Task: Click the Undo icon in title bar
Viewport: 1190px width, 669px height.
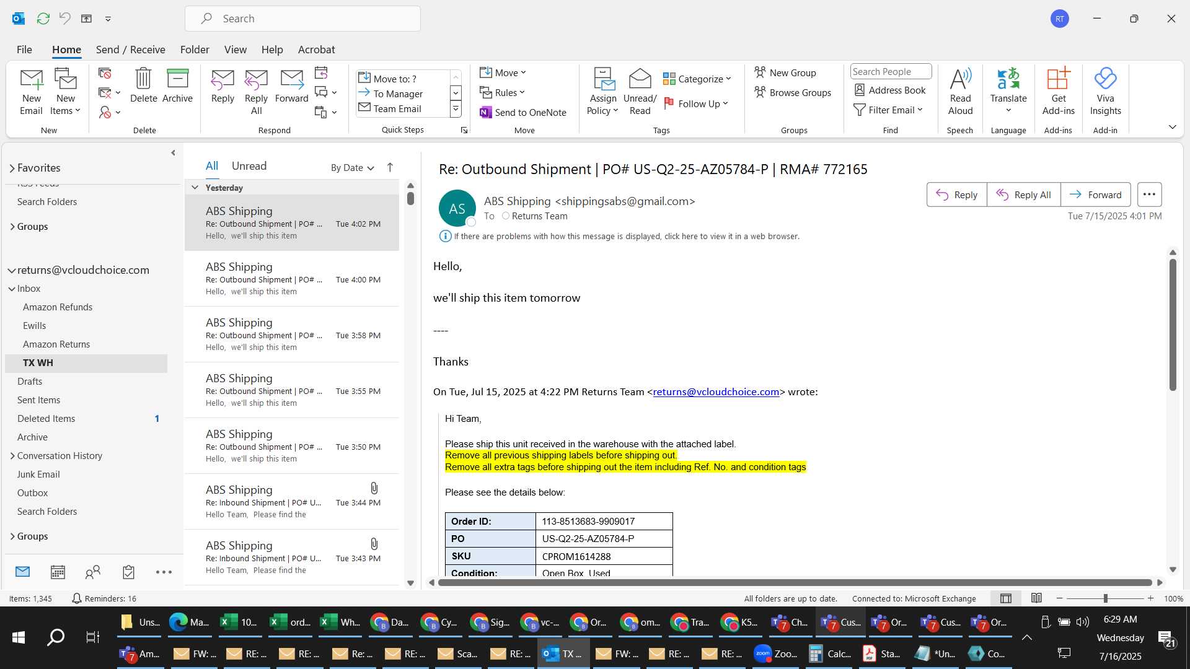Action: click(64, 19)
